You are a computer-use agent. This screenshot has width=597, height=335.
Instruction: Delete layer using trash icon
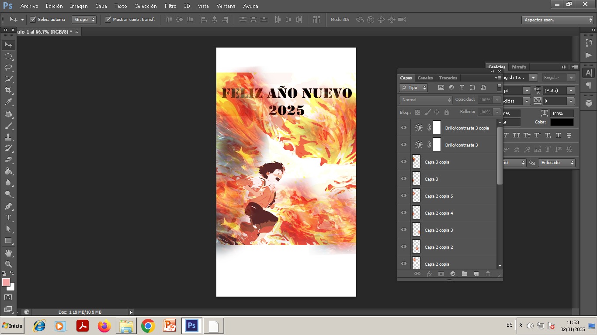[488, 274]
